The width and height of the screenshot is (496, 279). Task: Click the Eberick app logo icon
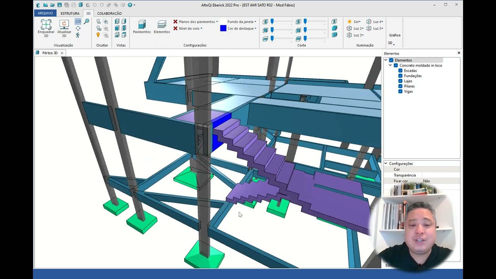(38, 5)
